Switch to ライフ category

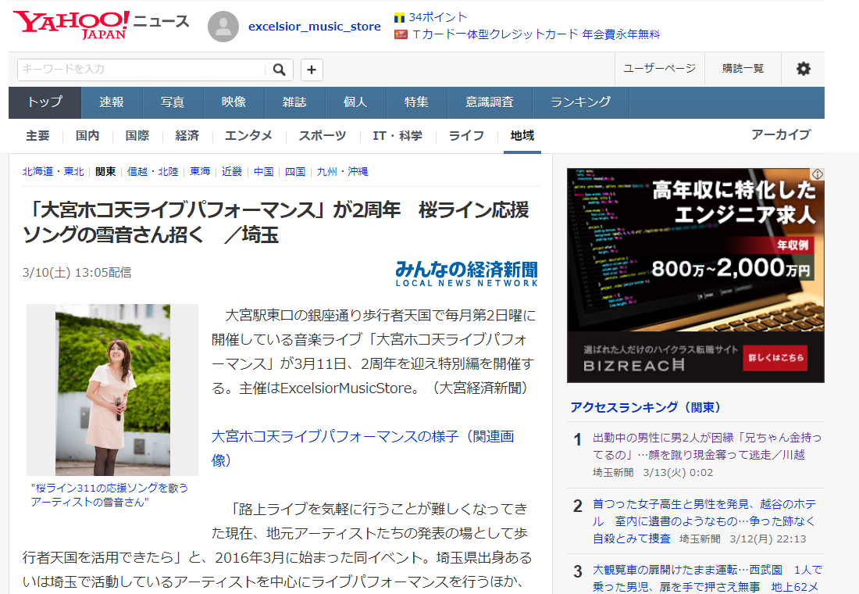(466, 135)
